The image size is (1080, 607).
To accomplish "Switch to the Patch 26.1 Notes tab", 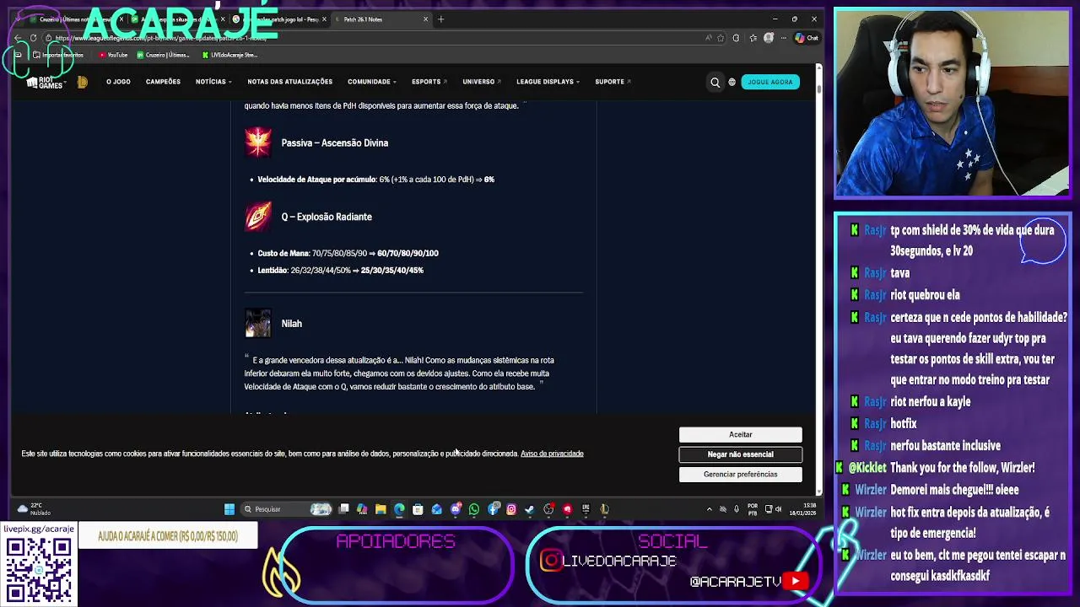I will click(x=380, y=19).
